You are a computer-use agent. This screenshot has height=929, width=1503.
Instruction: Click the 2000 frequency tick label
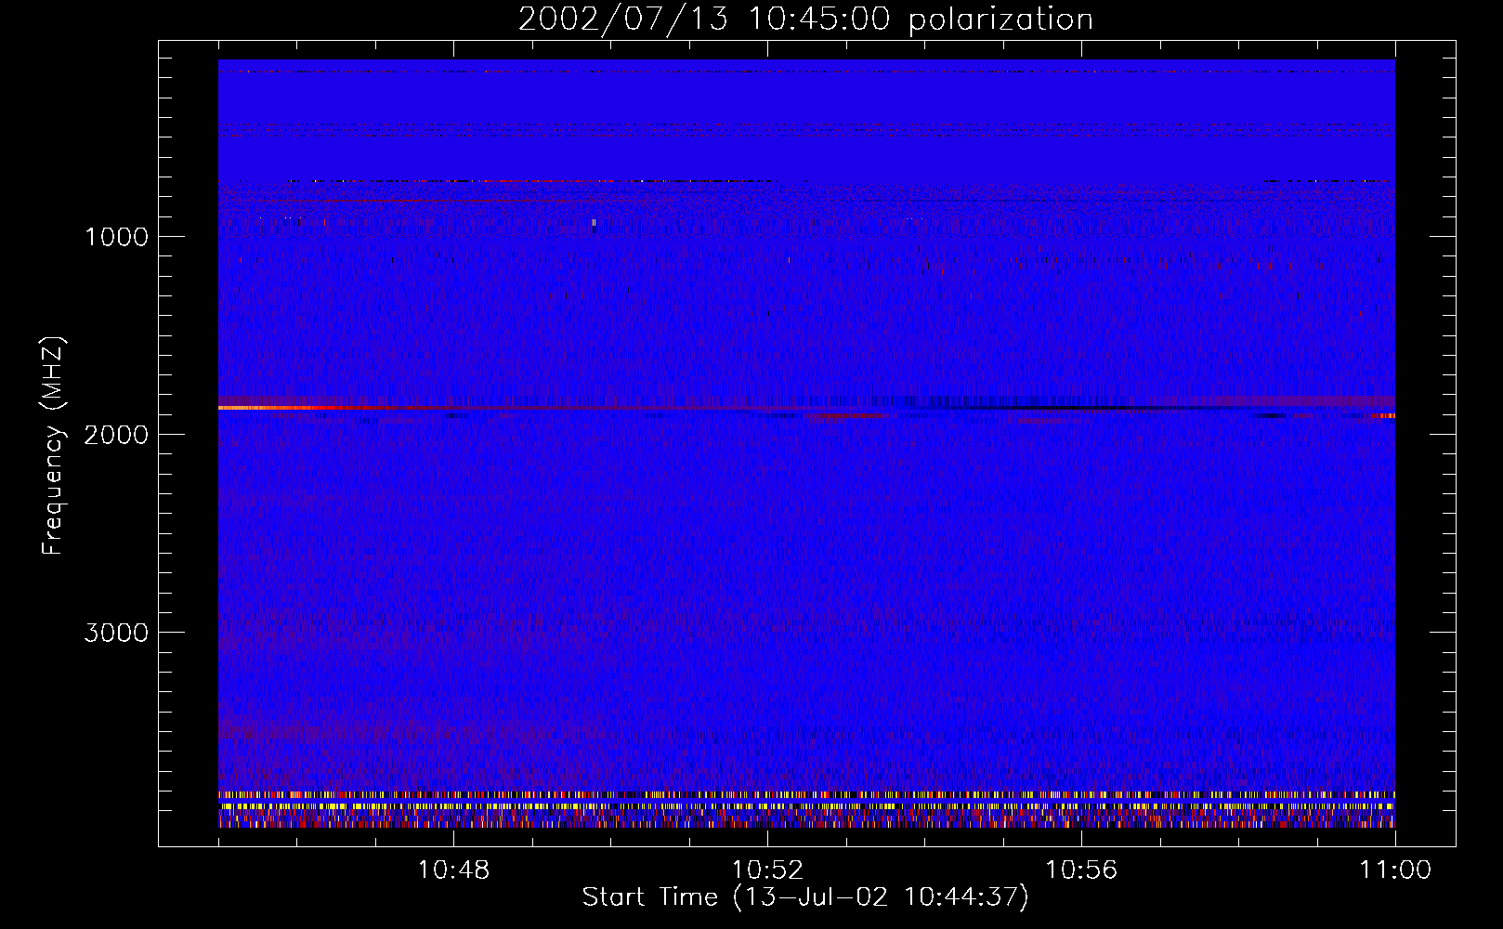click(116, 435)
